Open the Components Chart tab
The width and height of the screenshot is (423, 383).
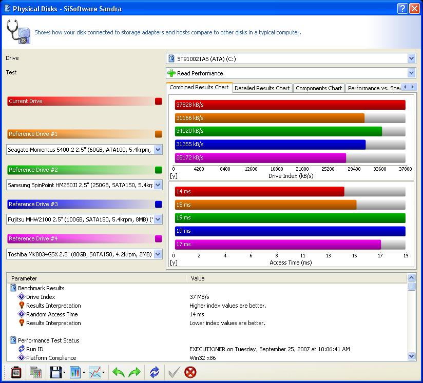pyautogui.click(x=319, y=88)
